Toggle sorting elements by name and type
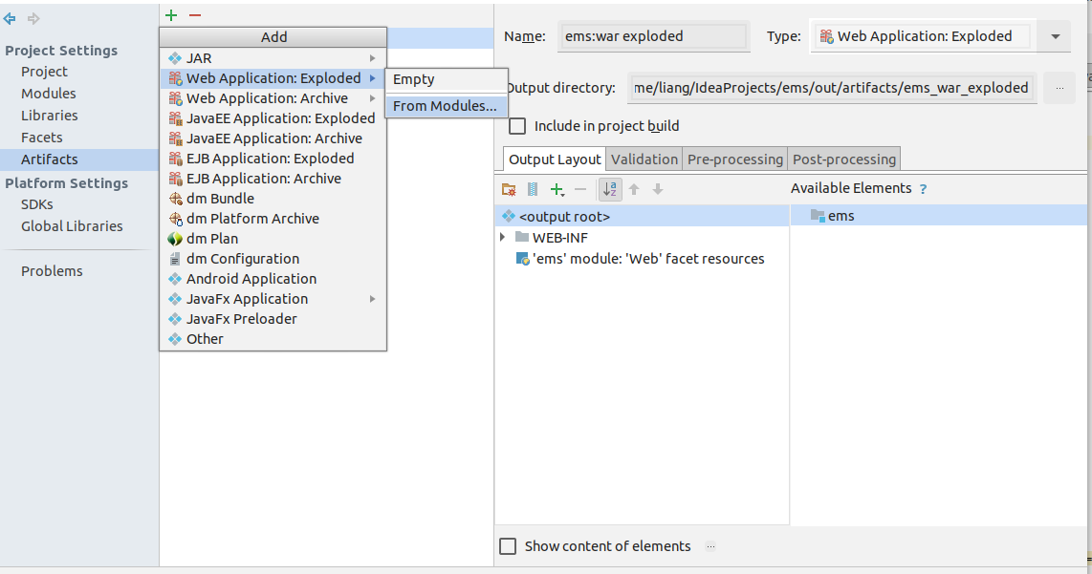The height and width of the screenshot is (574, 1092). point(610,189)
